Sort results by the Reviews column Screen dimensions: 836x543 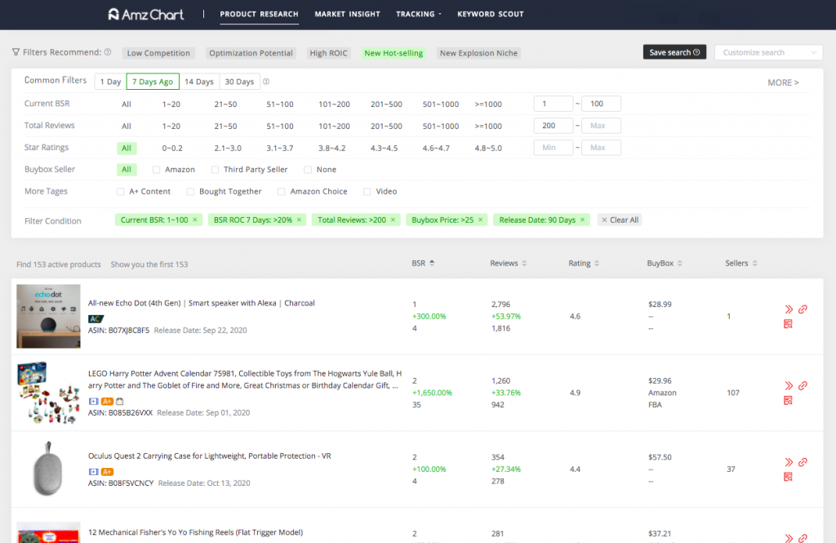[x=508, y=263]
